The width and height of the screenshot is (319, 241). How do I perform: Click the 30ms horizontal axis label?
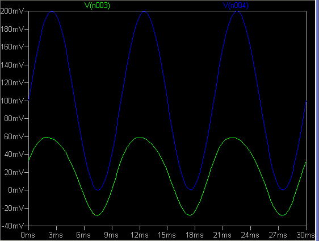point(305,235)
